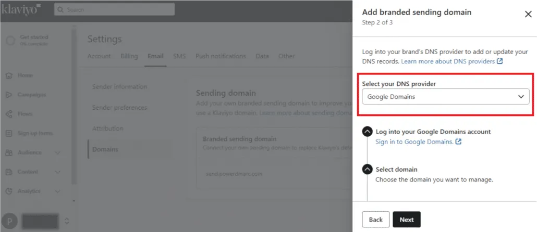This screenshot has height=232, width=537.
Task: Click the Home icon in sidebar
Action: coord(9,75)
